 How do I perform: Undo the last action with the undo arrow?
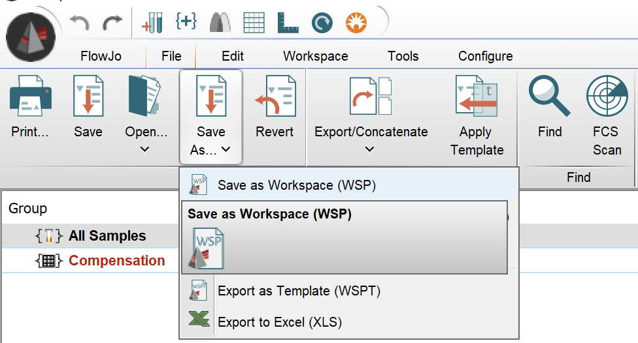click(79, 23)
